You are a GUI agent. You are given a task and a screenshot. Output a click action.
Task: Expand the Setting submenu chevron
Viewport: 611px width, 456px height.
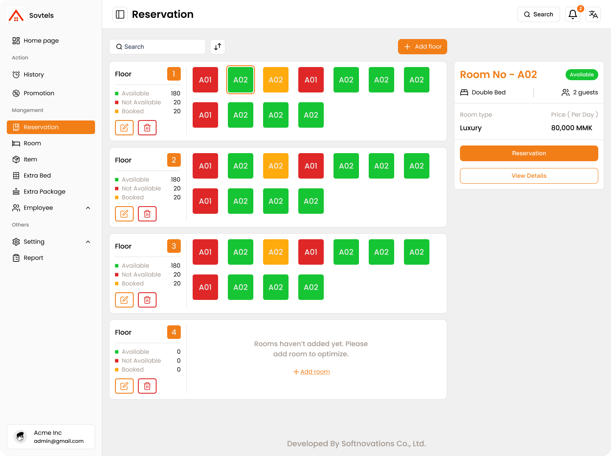tap(88, 242)
